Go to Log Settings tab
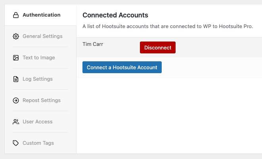The height and width of the screenshot is (159, 262). pyautogui.click(x=40, y=79)
